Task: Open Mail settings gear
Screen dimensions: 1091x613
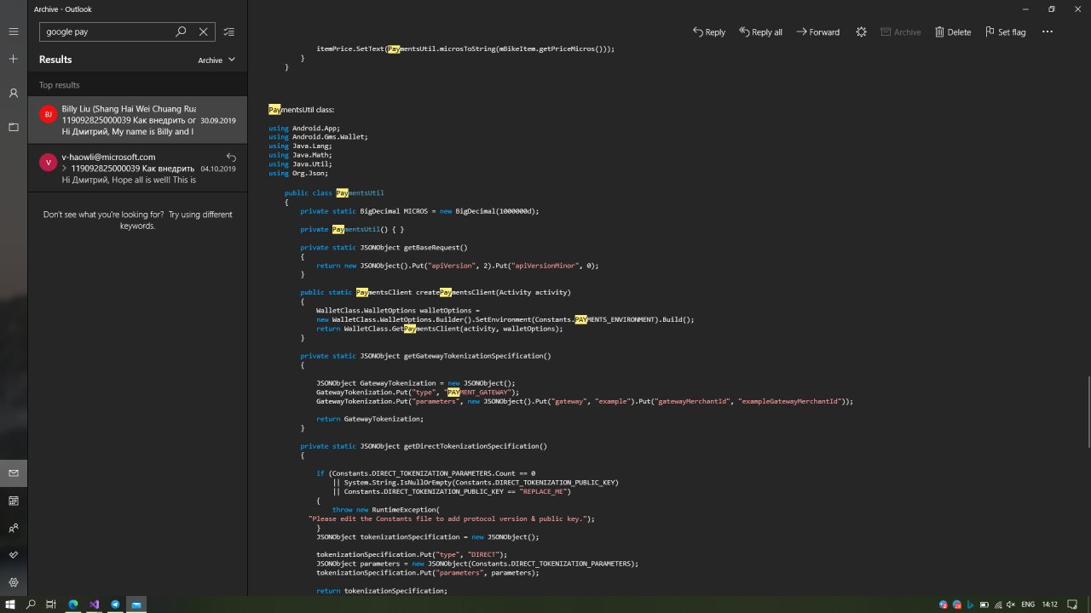Action: 13,582
